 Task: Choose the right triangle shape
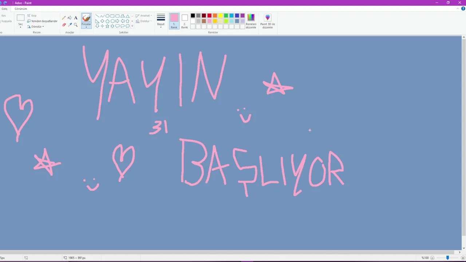97,21
